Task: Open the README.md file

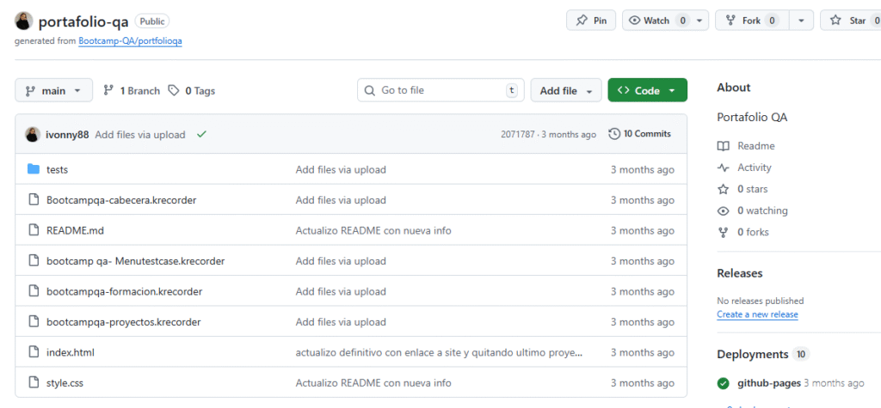Action: coord(76,231)
